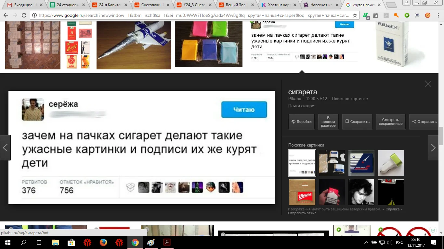This screenshot has width=444, height=249.
Task: Click the 'Отправить отзыв' link
Action: coord(302,213)
